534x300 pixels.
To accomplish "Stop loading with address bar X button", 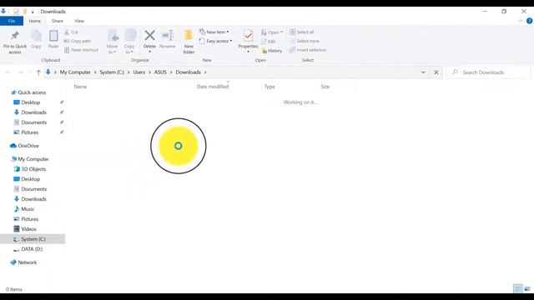I will pos(436,72).
